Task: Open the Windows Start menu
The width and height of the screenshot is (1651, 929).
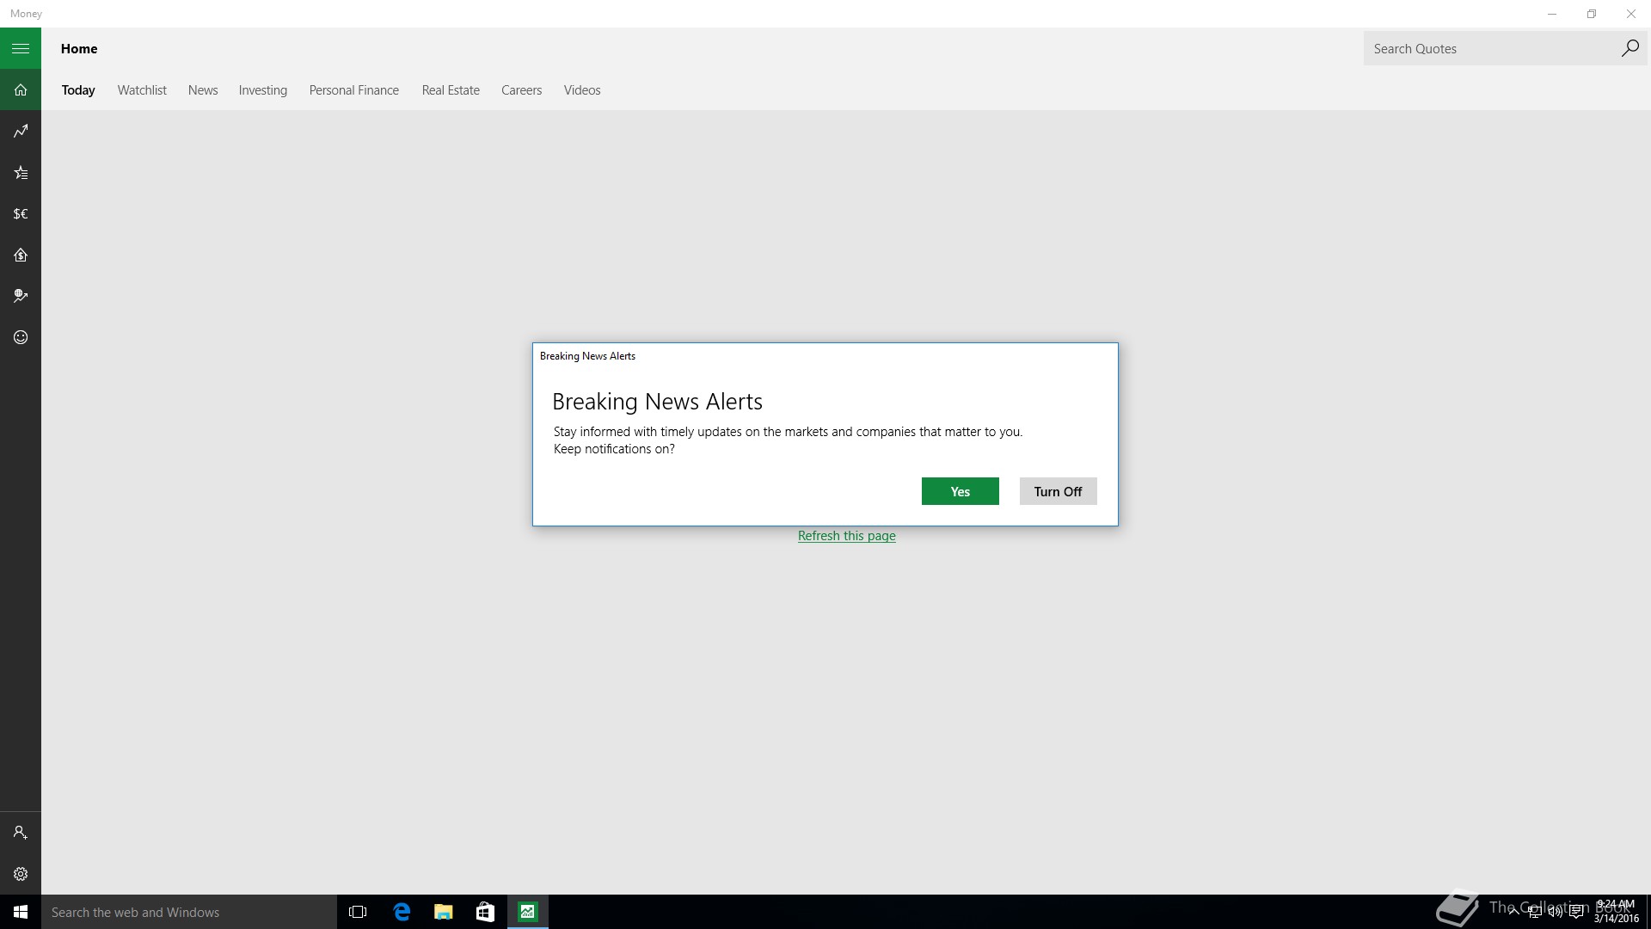Action: (x=21, y=912)
